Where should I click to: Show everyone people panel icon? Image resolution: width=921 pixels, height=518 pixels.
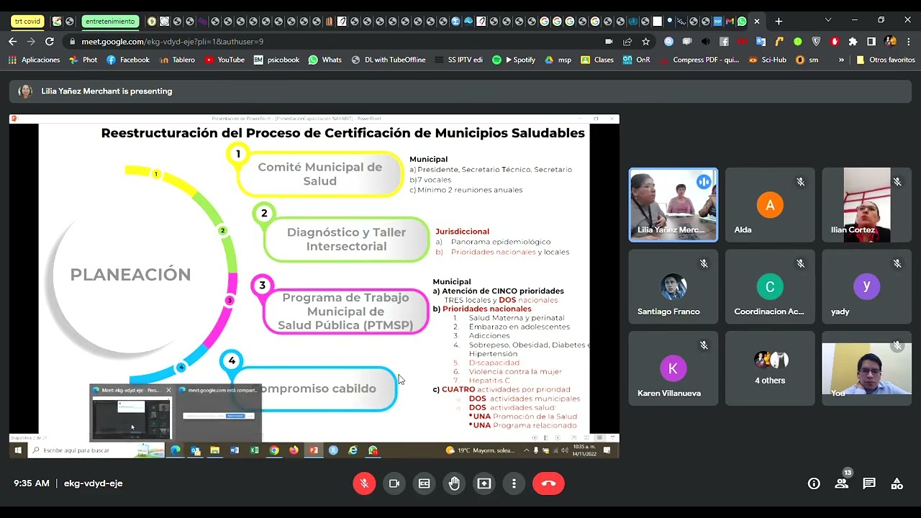click(x=841, y=483)
